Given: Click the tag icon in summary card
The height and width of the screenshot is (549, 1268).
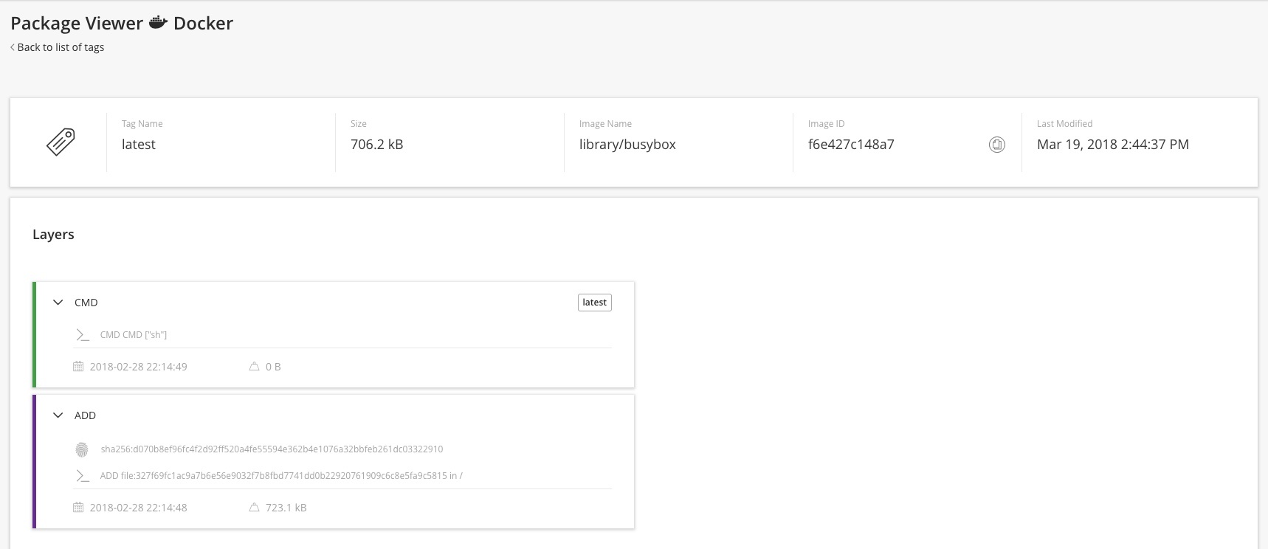Looking at the screenshot, I should pyautogui.click(x=61, y=142).
